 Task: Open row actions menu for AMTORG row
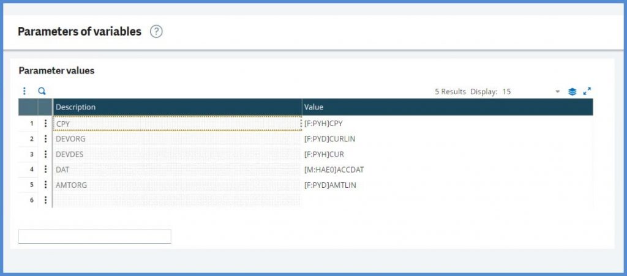(45, 185)
